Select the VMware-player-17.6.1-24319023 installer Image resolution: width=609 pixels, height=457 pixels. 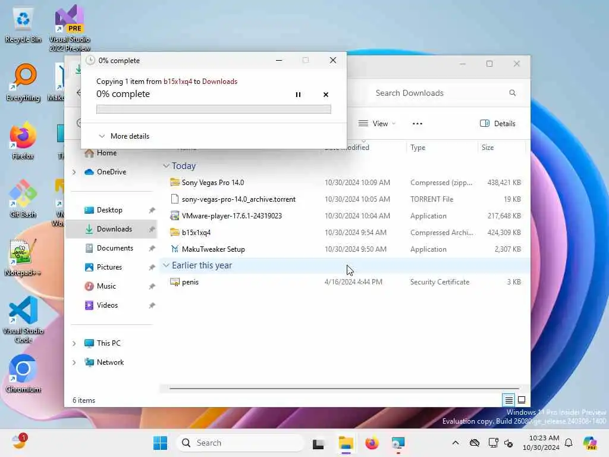[x=345, y=216]
